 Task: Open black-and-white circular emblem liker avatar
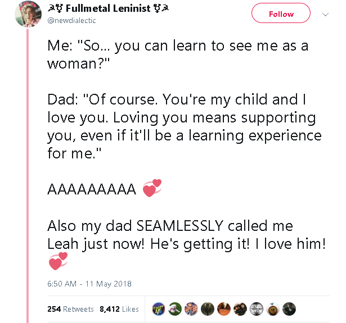pyautogui.click(x=257, y=309)
